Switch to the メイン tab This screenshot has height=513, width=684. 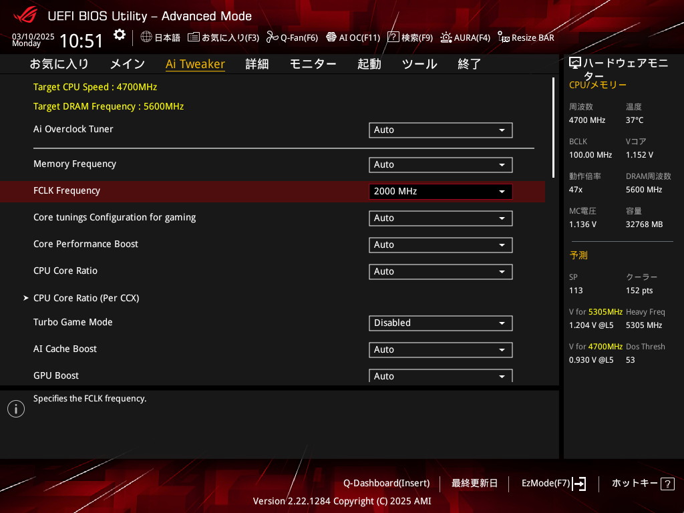click(128, 64)
